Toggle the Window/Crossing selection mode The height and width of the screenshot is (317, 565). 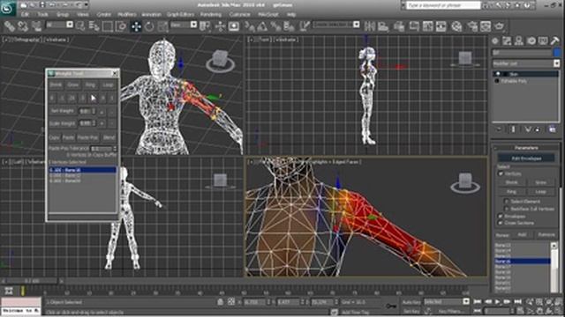(121, 26)
